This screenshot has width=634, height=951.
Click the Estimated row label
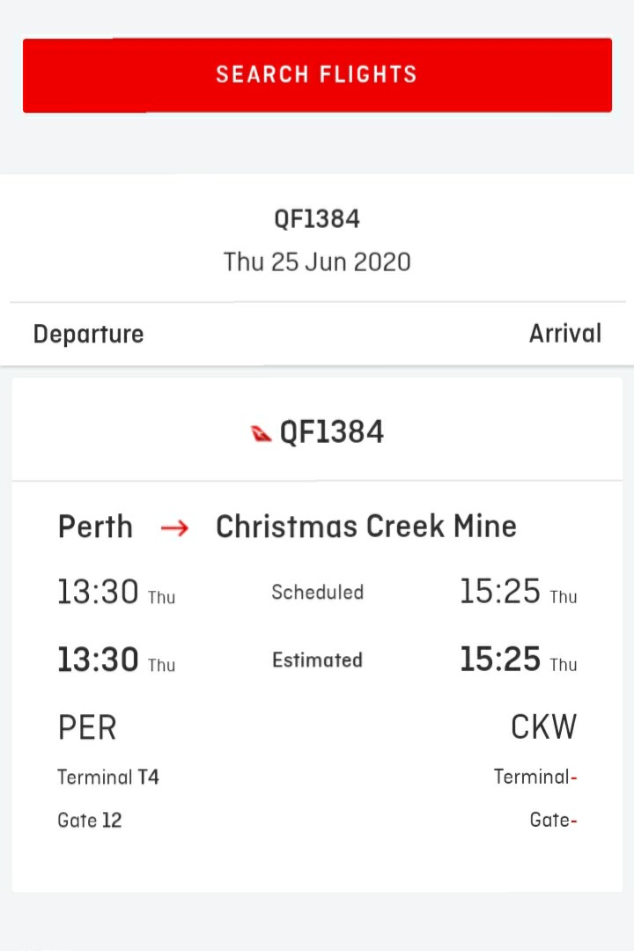[x=317, y=660]
